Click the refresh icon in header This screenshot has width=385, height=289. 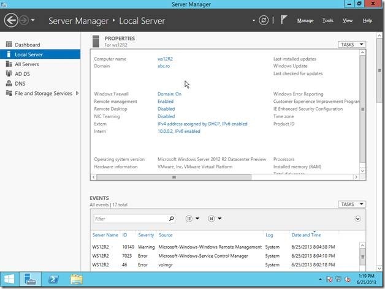pos(264,20)
